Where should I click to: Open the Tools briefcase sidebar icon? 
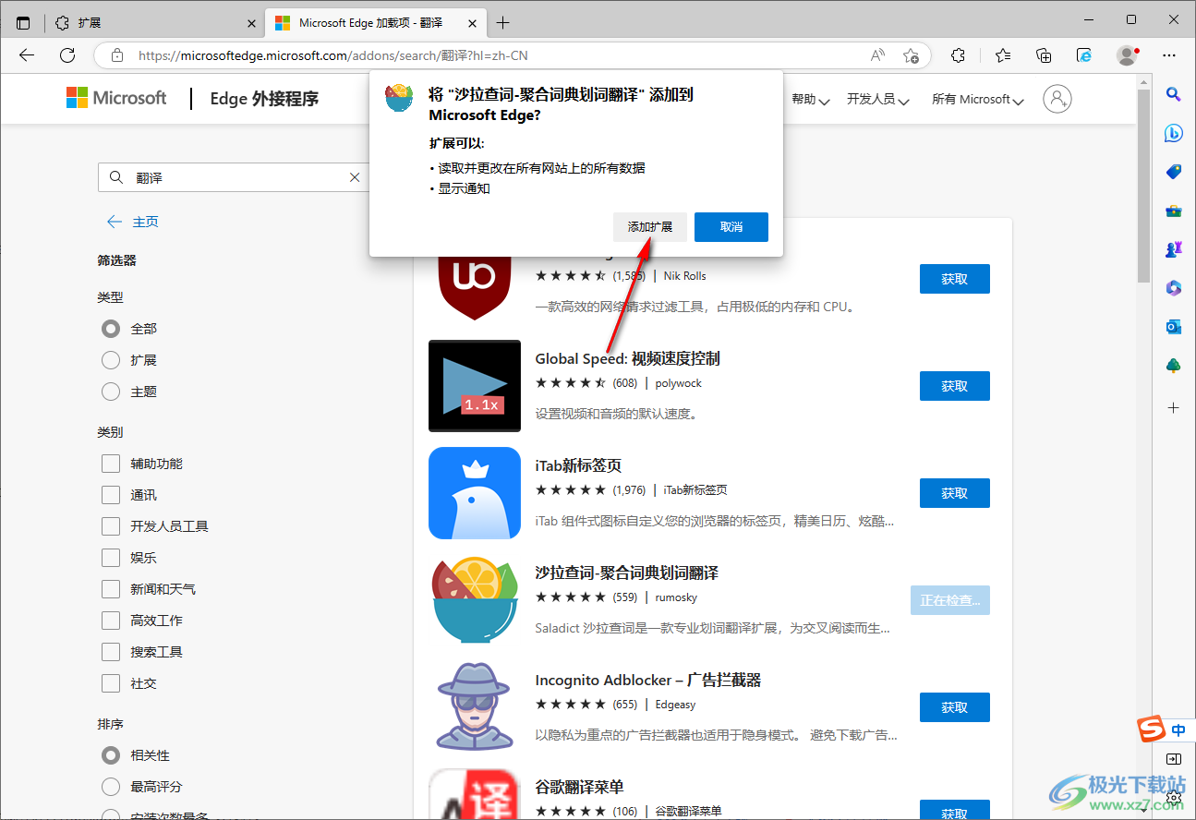pyautogui.click(x=1174, y=211)
